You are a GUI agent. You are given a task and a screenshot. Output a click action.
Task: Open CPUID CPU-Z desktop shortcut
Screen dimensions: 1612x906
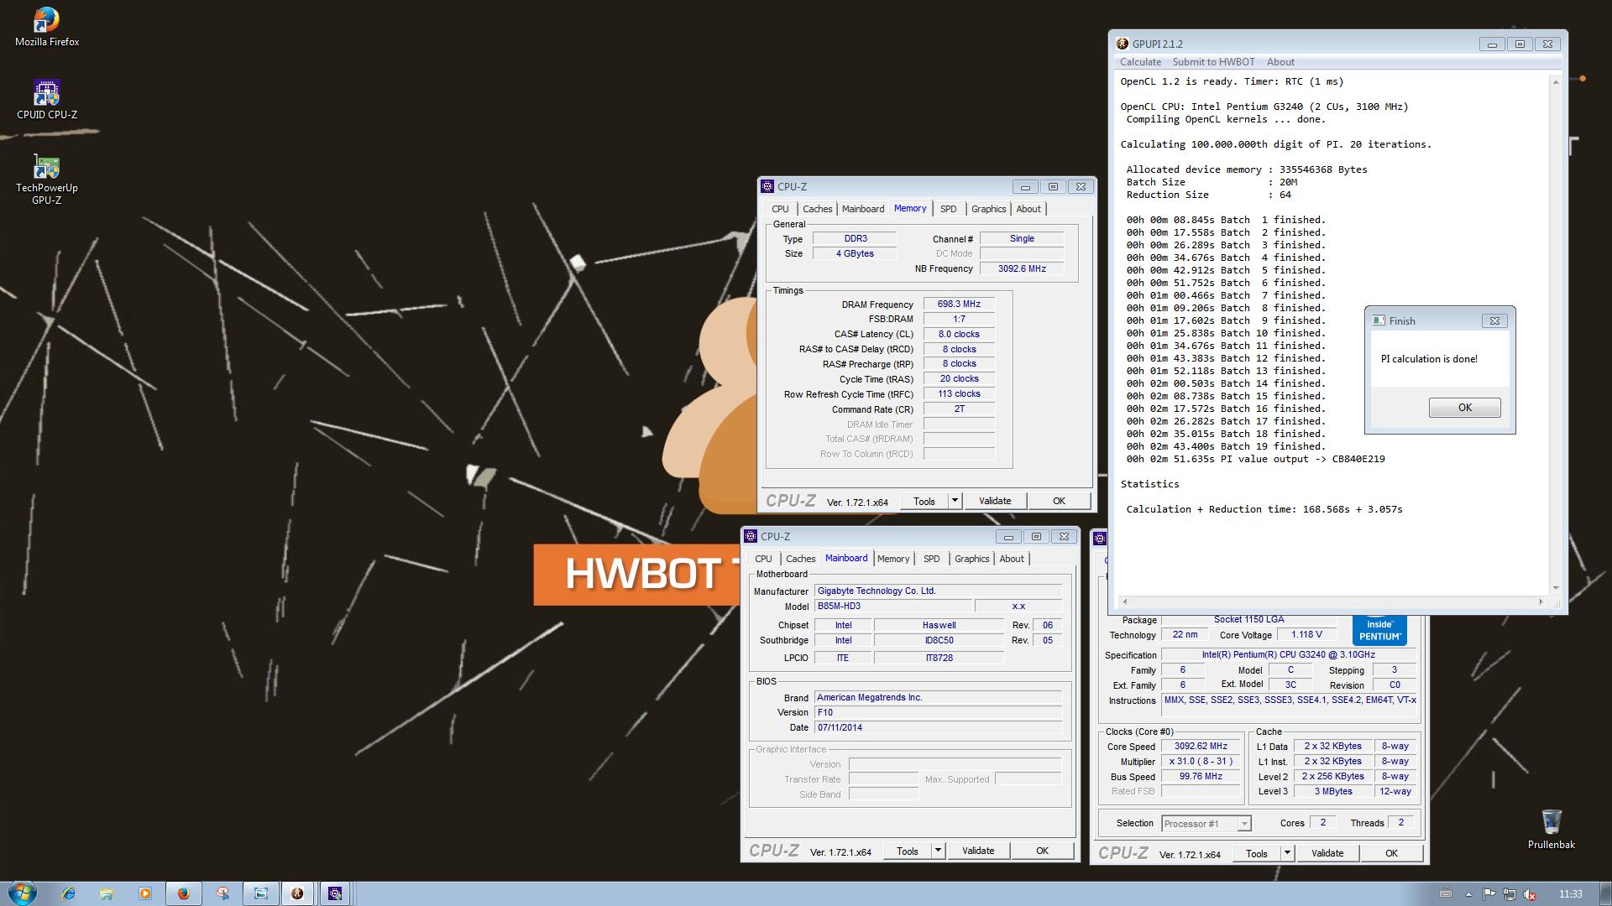pos(47,100)
